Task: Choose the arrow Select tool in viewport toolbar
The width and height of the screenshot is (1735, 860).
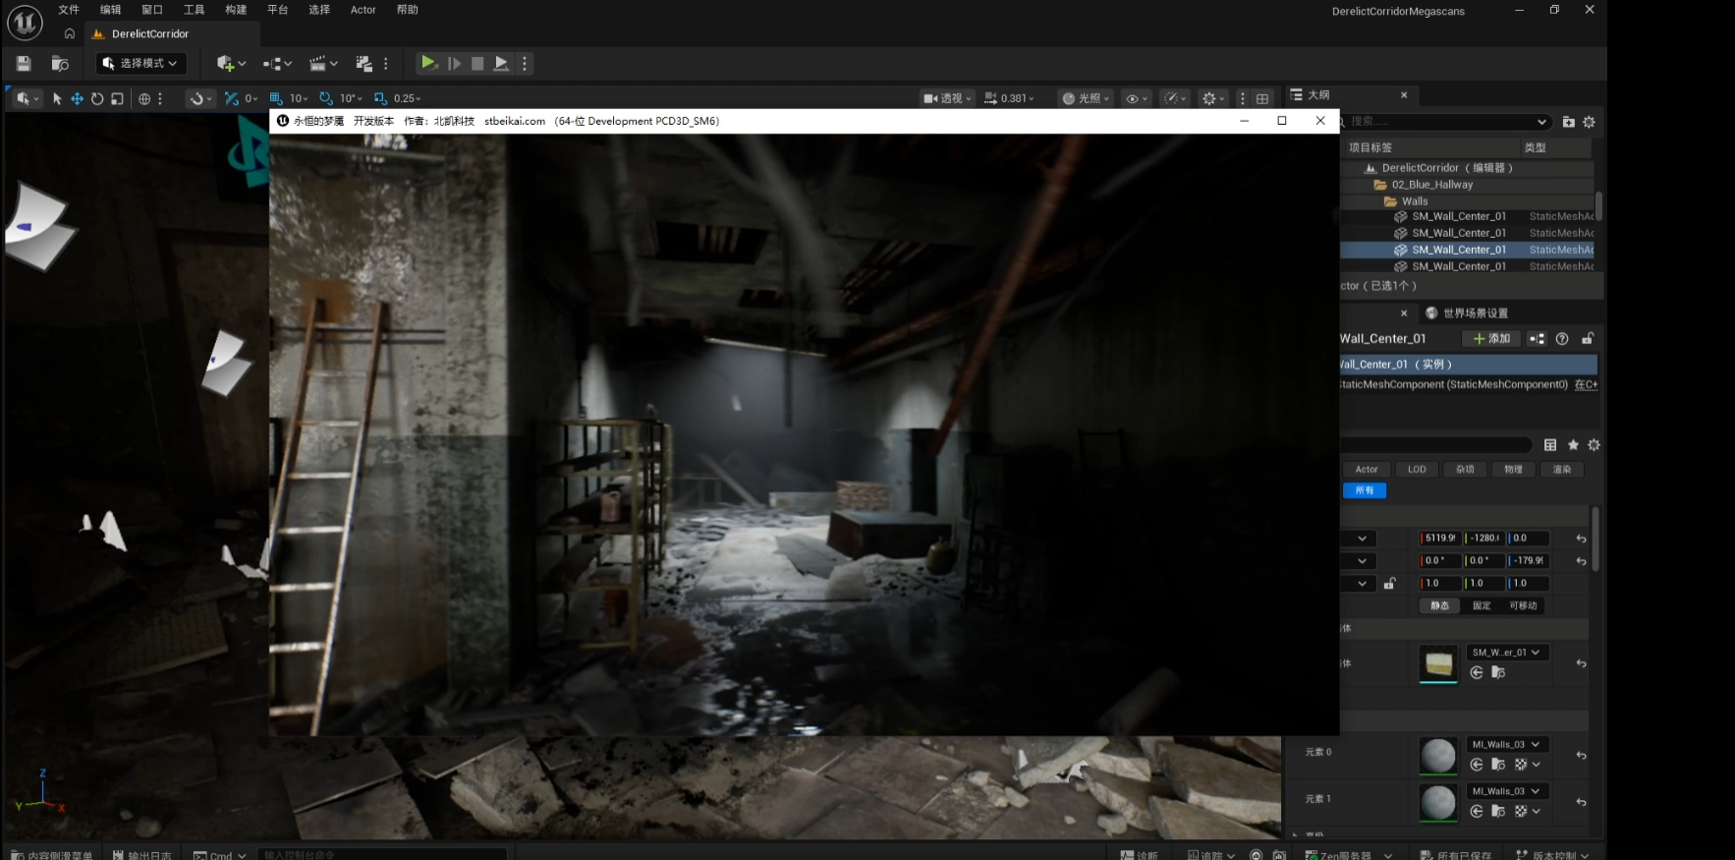Action: [57, 98]
